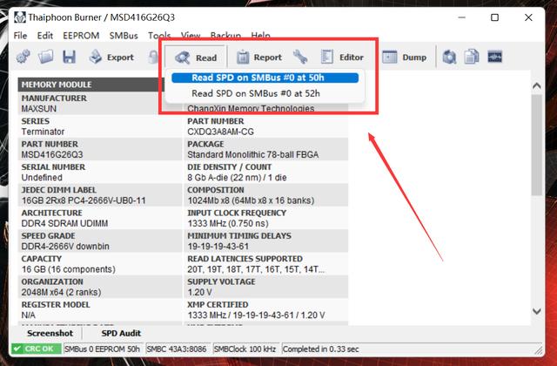Image resolution: width=557 pixels, height=366 pixels.
Task: Open the Backup menu
Action: pos(225,36)
